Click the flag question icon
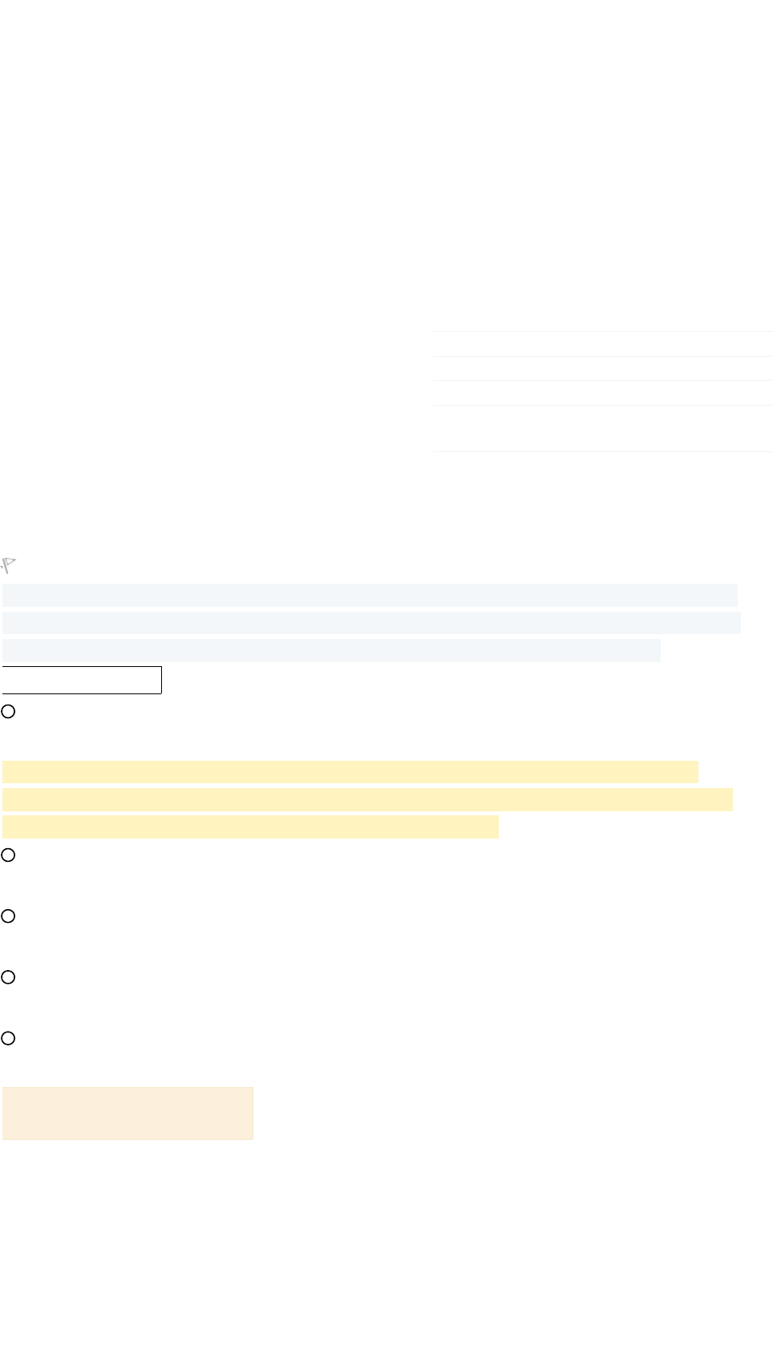The width and height of the screenshot is (773, 1350). 9,565
